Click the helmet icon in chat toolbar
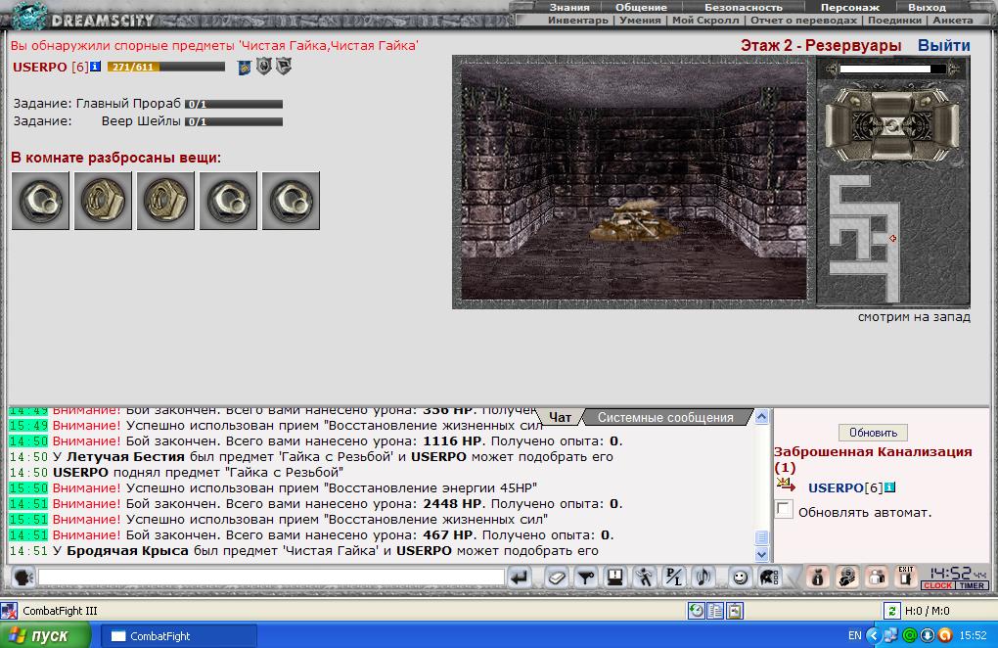 769,578
